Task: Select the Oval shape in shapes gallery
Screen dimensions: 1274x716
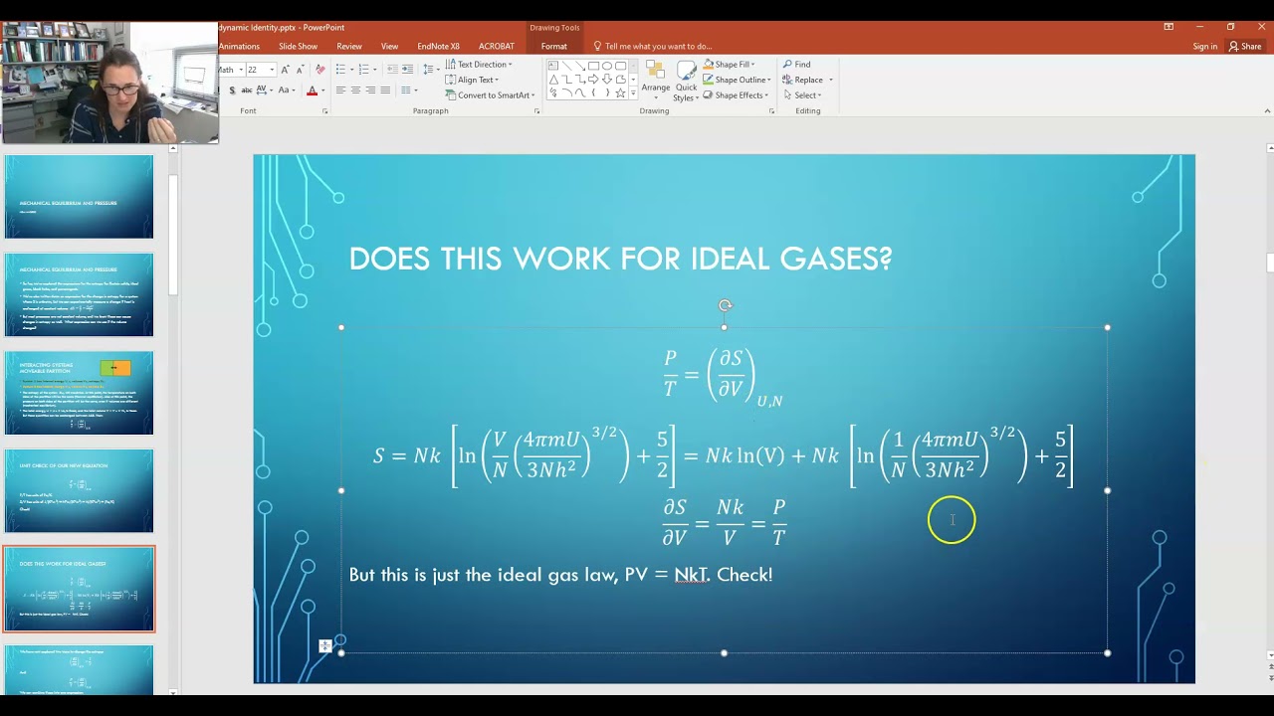Action: (x=607, y=66)
